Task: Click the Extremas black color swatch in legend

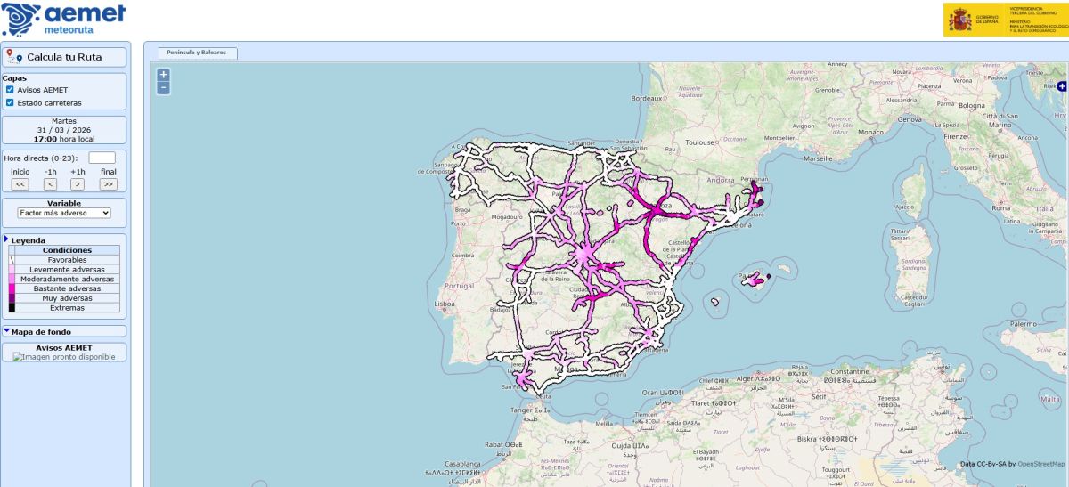Action: click(12, 308)
